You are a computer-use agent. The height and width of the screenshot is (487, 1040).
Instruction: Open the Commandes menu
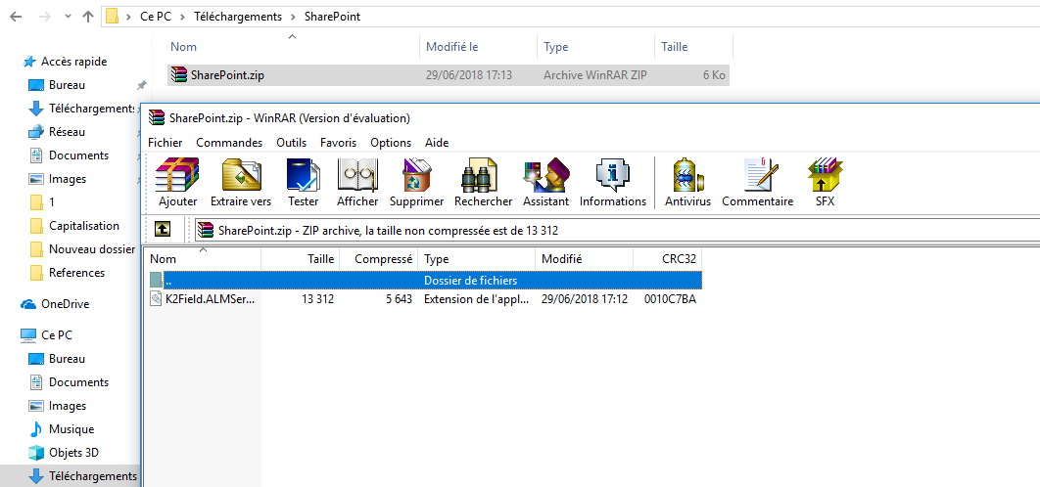click(x=229, y=143)
